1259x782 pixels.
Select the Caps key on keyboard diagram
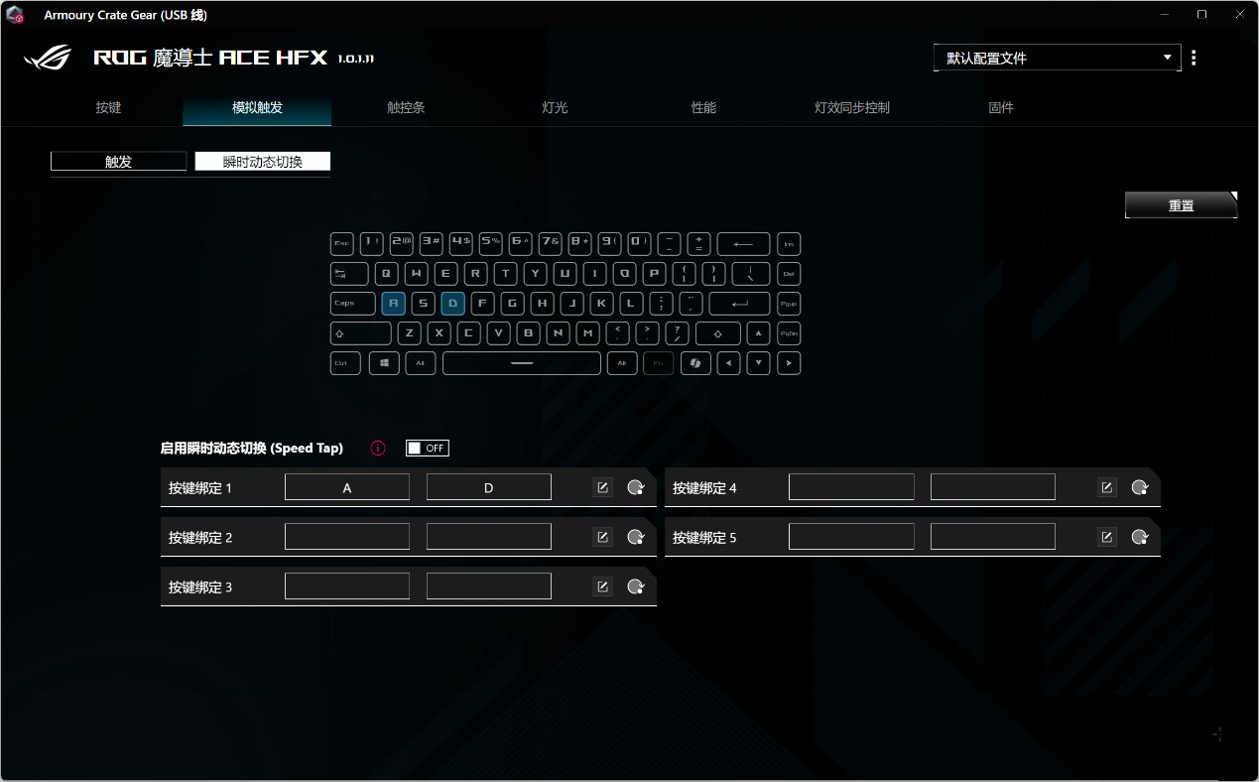point(352,304)
